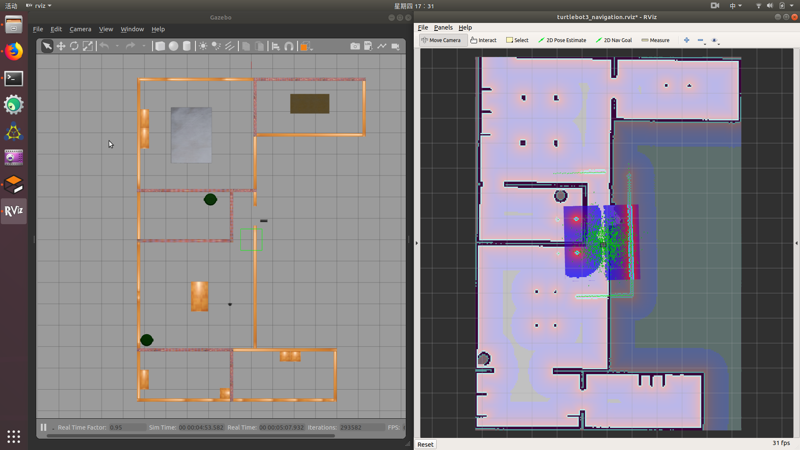Open the terminal from the dock
800x450 pixels.
coord(14,78)
